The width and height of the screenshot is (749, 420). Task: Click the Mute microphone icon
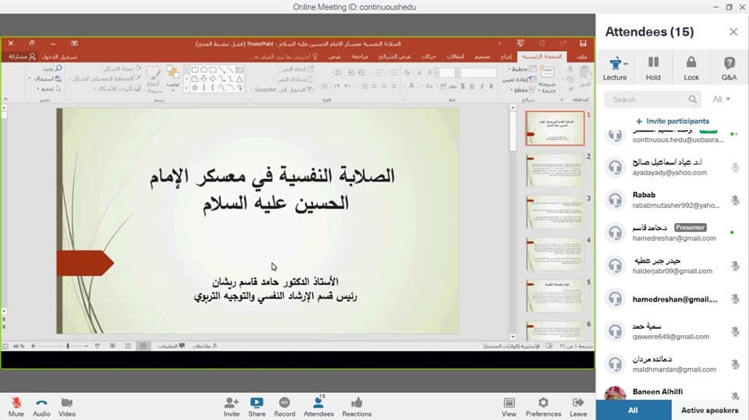[16, 403]
